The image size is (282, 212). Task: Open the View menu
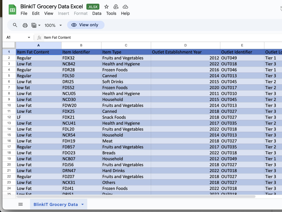[x=49, y=14]
